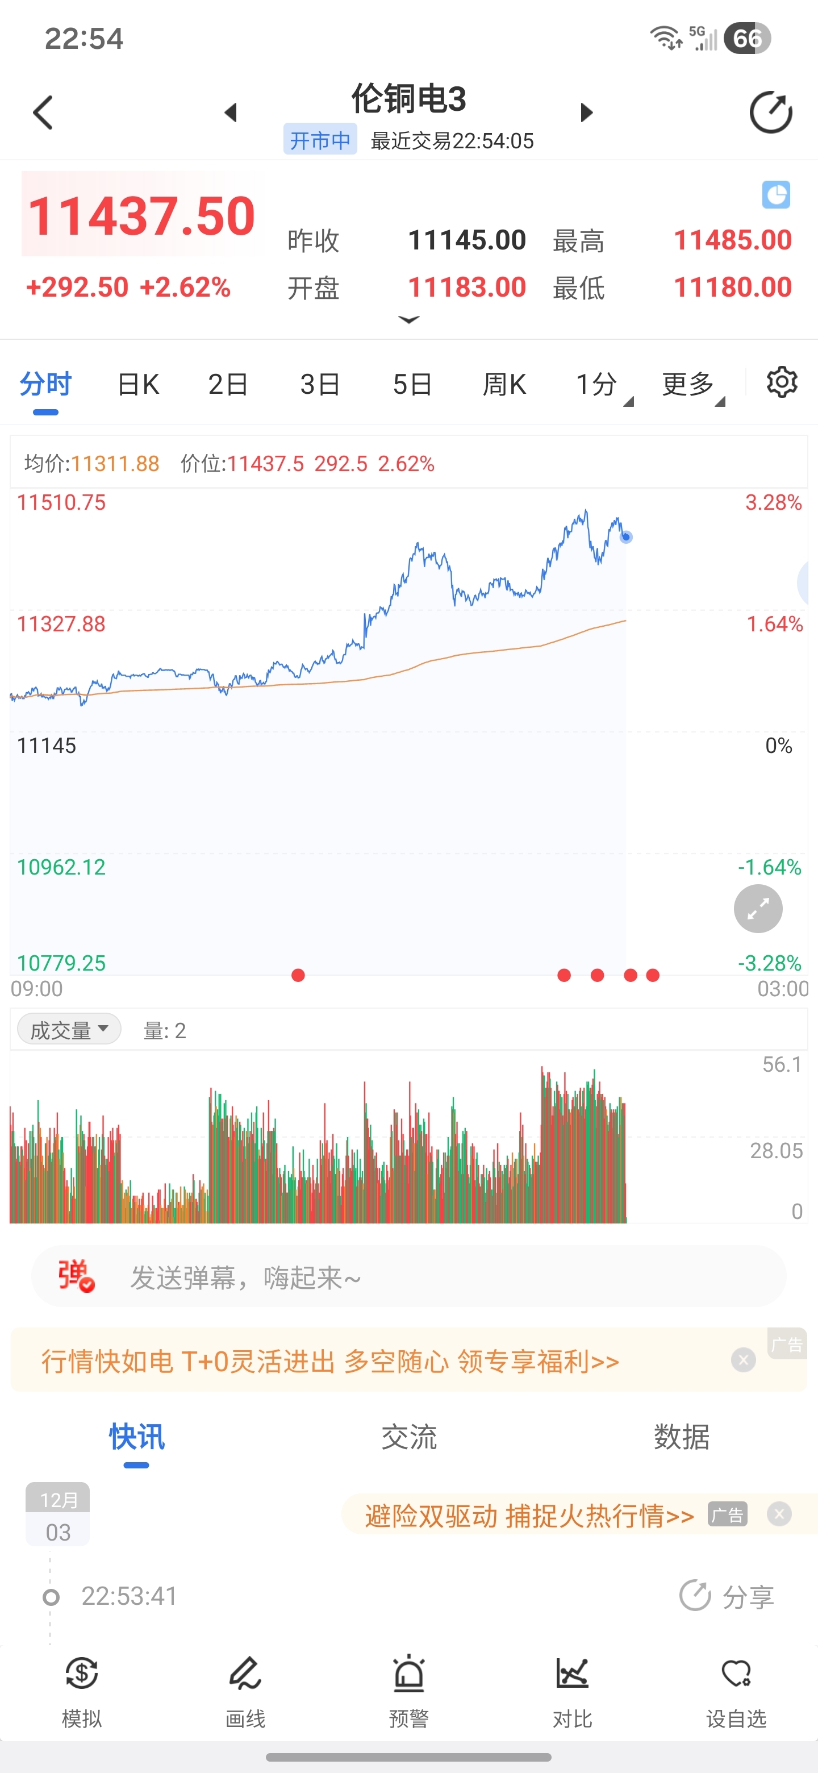Open chart settings gear icon
The height and width of the screenshot is (1773, 818).
pyautogui.click(x=782, y=382)
